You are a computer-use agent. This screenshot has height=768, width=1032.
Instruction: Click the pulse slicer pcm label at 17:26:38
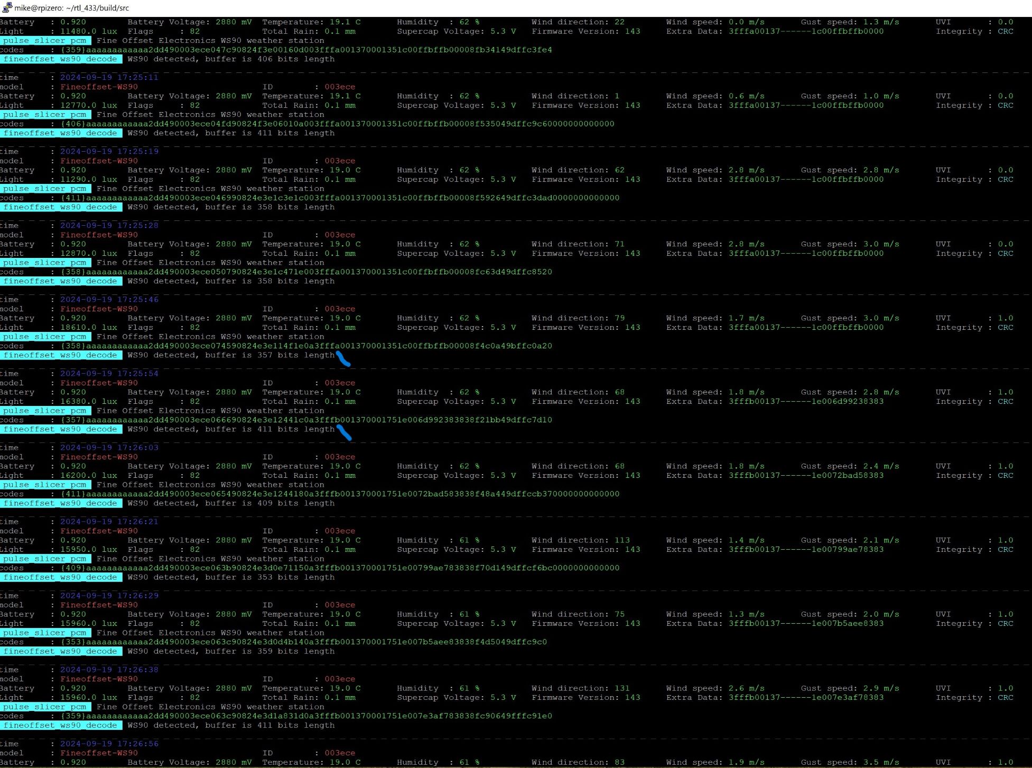coord(45,707)
